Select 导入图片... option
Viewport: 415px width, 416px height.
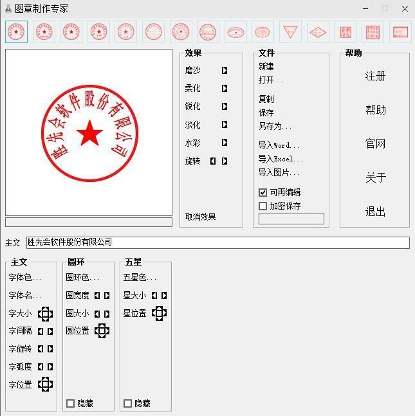point(279,172)
